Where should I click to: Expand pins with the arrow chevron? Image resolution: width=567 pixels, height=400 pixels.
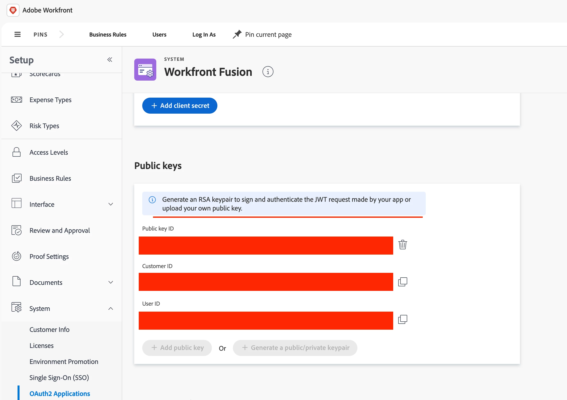pos(61,35)
